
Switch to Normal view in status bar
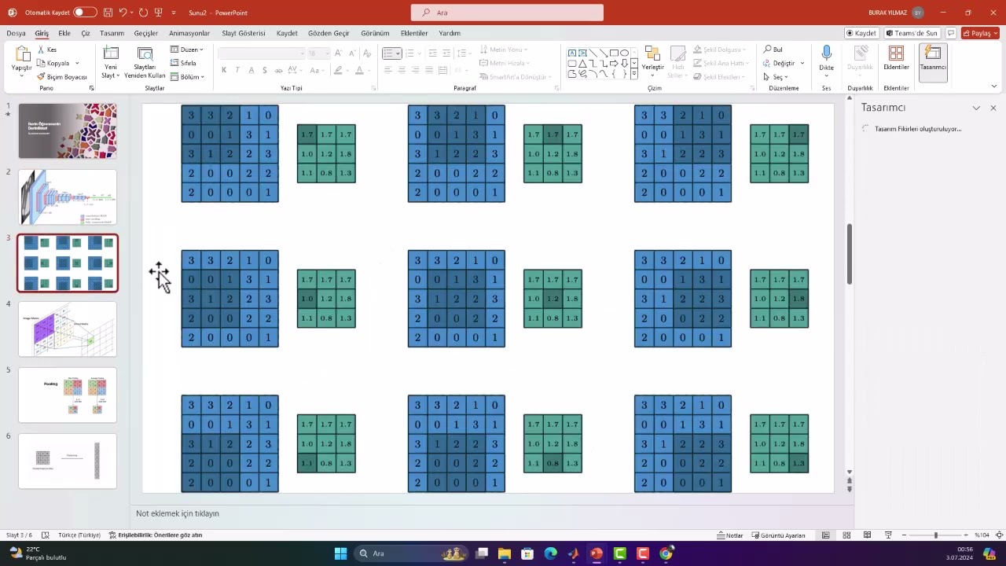point(825,535)
